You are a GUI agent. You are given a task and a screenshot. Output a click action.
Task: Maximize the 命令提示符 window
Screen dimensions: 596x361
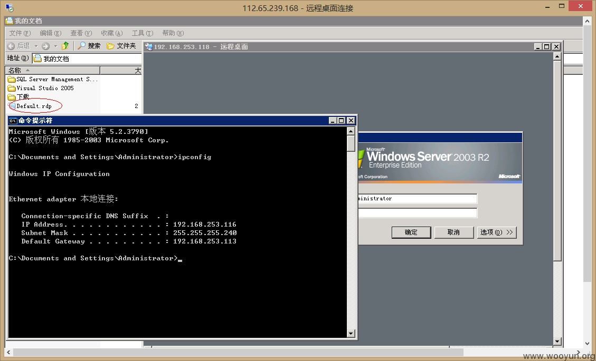(x=342, y=120)
